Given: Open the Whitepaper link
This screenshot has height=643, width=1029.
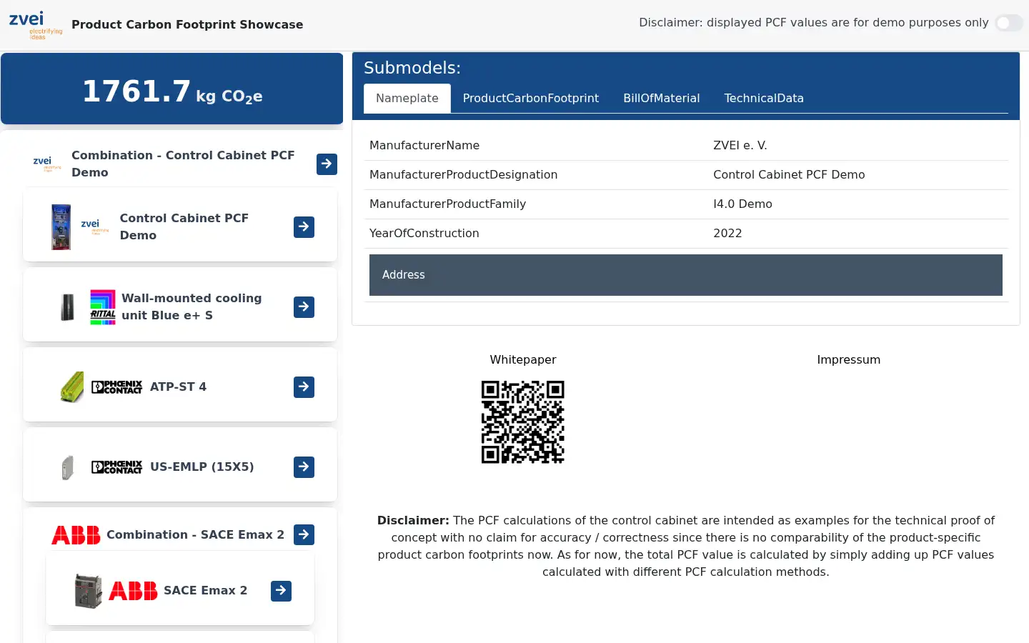Looking at the screenshot, I should pos(523,360).
